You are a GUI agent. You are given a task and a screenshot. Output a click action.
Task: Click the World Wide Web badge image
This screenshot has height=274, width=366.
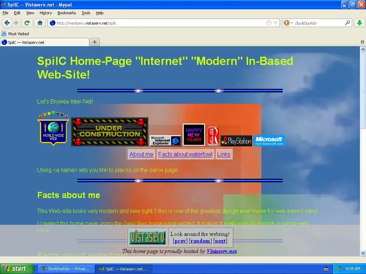[x=53, y=128]
